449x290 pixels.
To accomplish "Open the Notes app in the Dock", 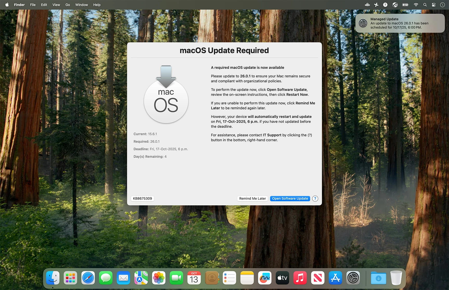I will click(247, 278).
